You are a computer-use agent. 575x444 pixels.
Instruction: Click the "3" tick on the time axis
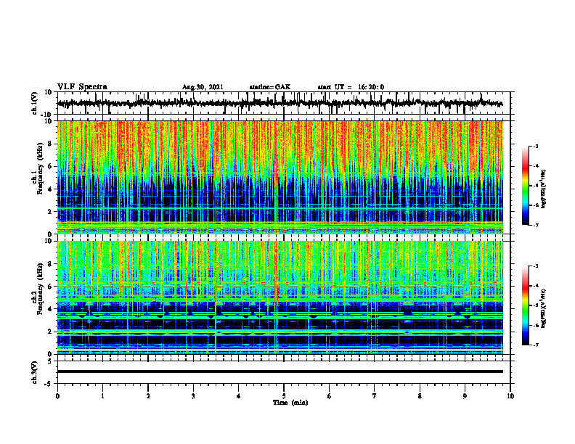point(193,396)
